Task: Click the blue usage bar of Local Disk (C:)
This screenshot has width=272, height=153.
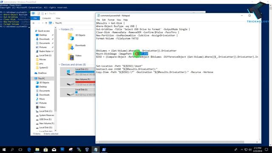Action: [85, 72]
